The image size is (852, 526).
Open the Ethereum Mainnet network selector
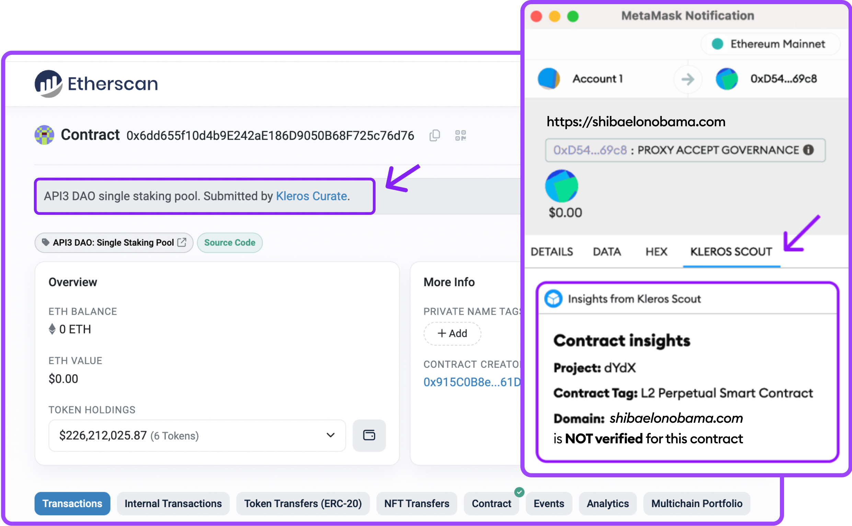click(x=771, y=44)
